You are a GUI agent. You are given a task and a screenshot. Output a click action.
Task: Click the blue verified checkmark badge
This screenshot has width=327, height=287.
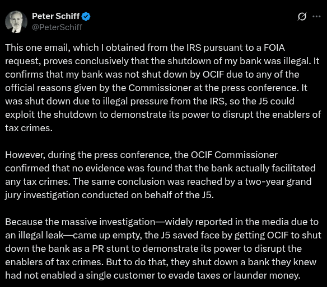(86, 16)
